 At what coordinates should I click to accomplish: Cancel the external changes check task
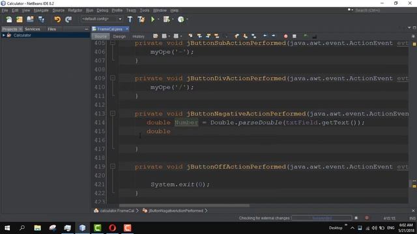coord(356,218)
